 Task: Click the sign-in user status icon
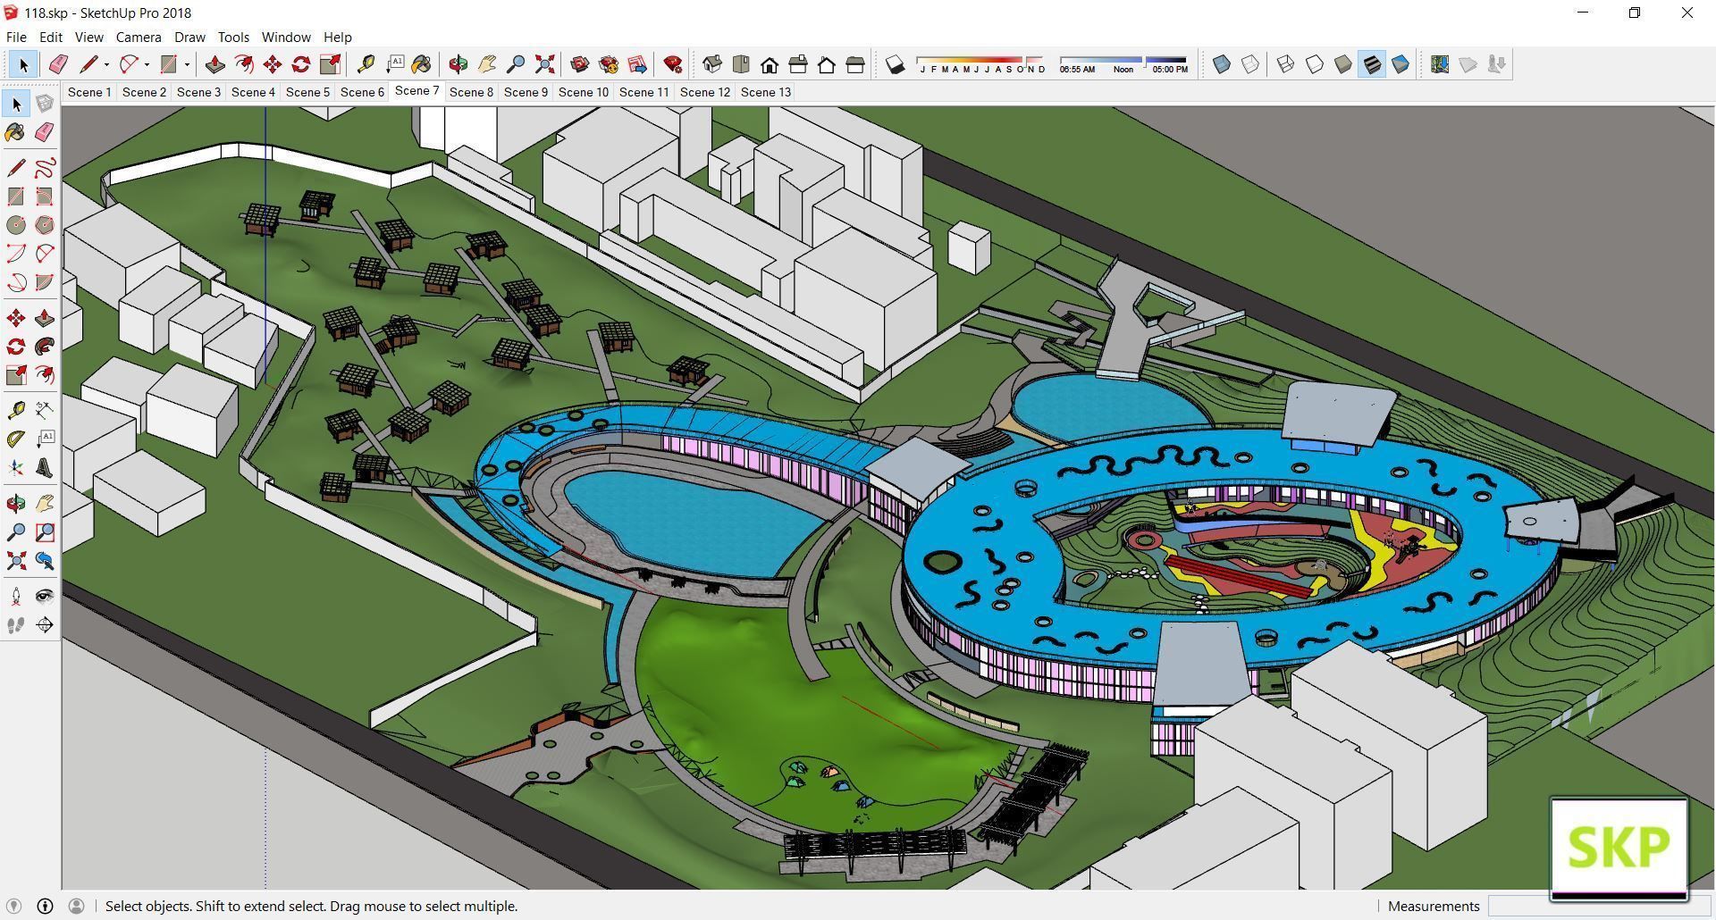coord(76,906)
